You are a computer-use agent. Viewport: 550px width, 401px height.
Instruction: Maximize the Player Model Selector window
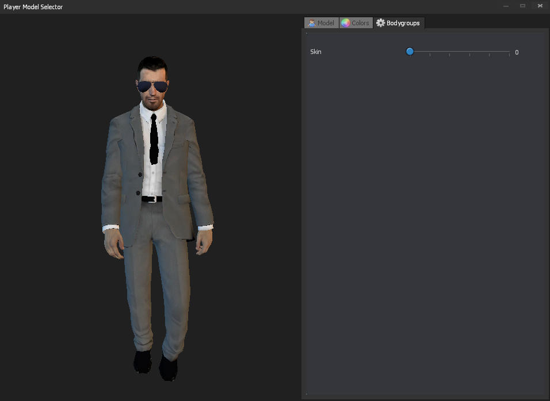pos(522,6)
